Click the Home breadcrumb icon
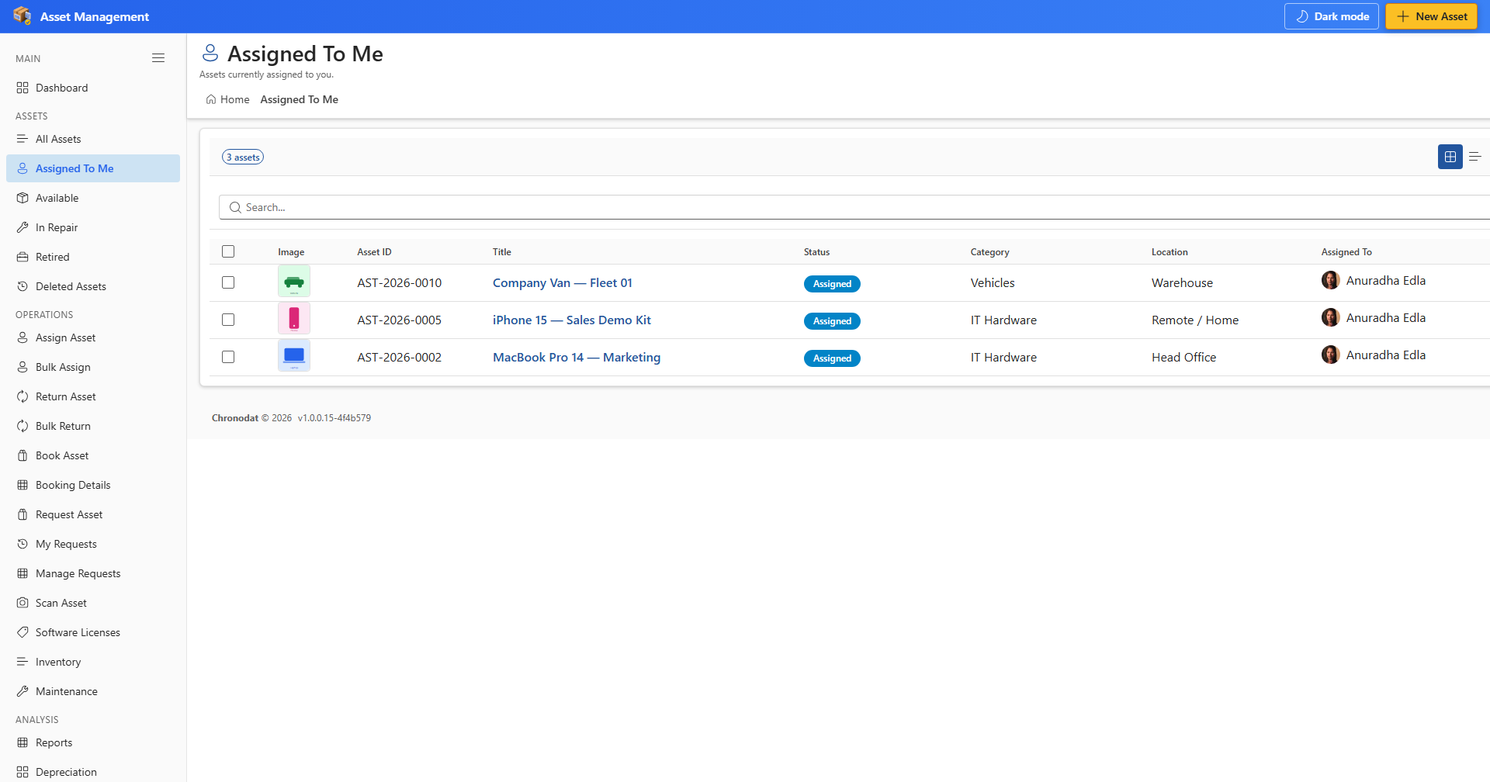Screen dimensions: 1490x782 211,99
